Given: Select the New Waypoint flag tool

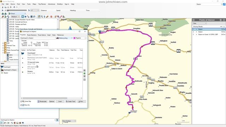Looking at the screenshot, I should (3, 17).
